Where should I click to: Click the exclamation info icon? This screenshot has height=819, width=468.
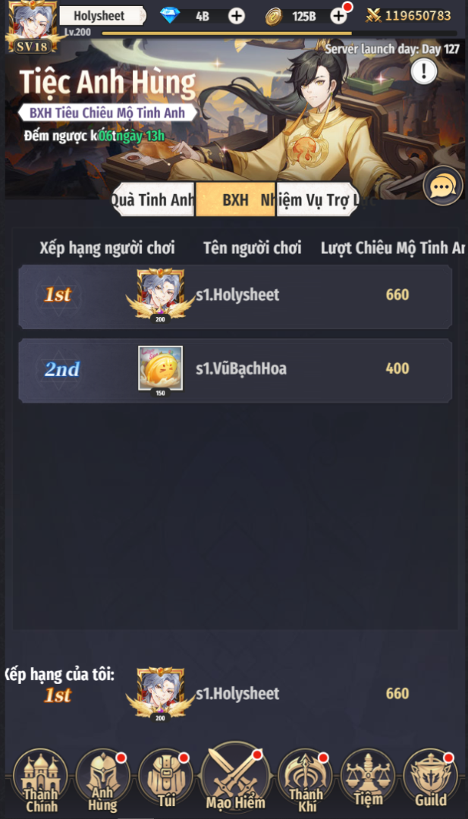click(x=423, y=71)
